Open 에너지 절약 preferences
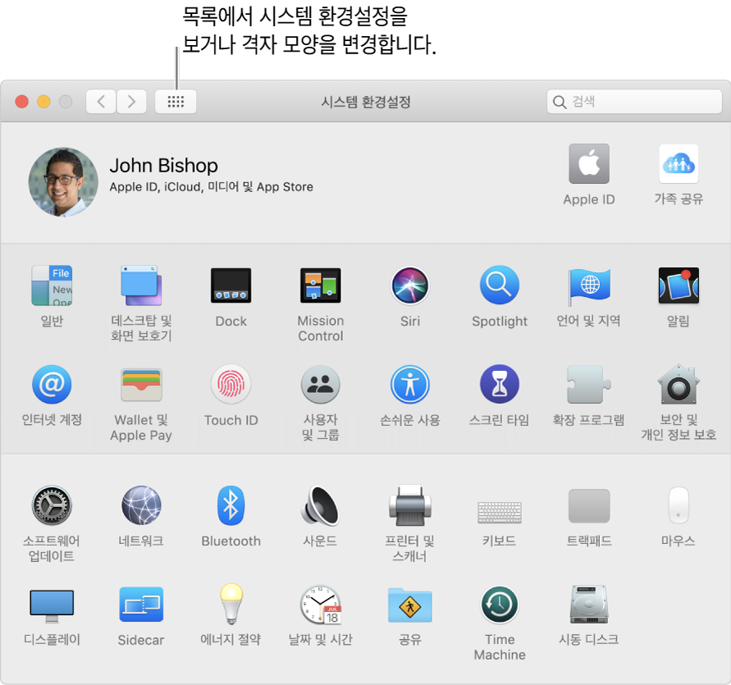The image size is (731, 685). click(231, 605)
